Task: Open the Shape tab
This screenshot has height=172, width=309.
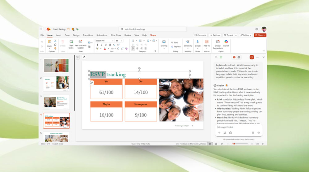Action: point(153,35)
